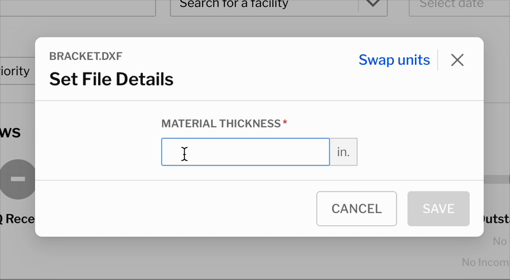Viewport: 510px width, 280px height.
Task: Click the CANCEL button
Action: pos(356,209)
